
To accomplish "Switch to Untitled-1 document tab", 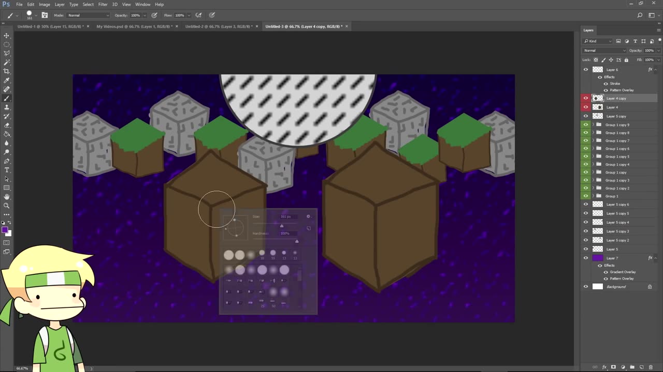I will tap(50, 26).
